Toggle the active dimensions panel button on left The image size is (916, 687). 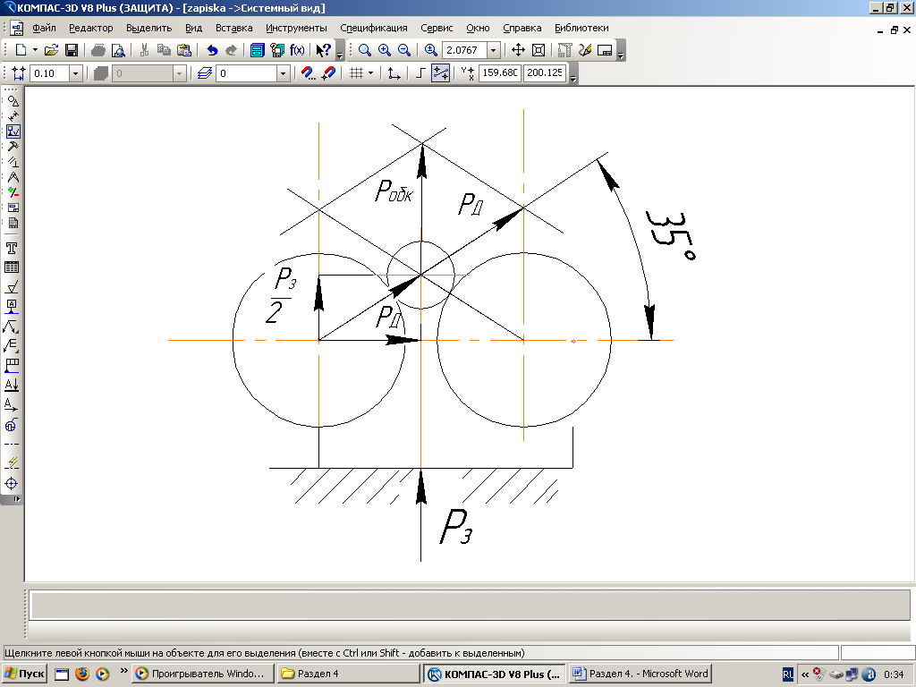click(13, 131)
